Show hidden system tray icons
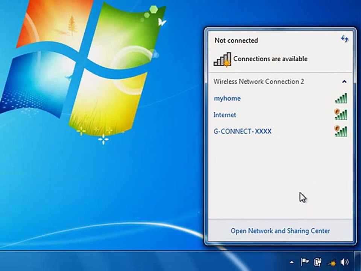The height and width of the screenshot is (271, 361). pyautogui.click(x=292, y=262)
